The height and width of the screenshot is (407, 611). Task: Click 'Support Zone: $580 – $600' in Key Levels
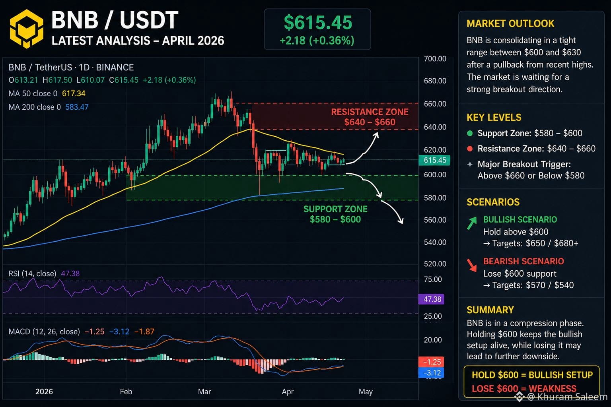[x=530, y=133]
